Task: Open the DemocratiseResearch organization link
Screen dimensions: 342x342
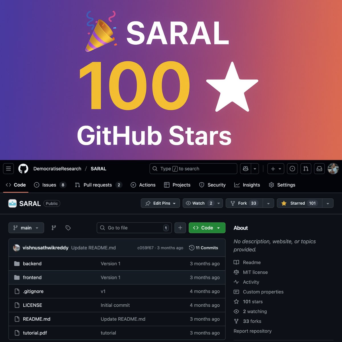Action: (x=57, y=169)
